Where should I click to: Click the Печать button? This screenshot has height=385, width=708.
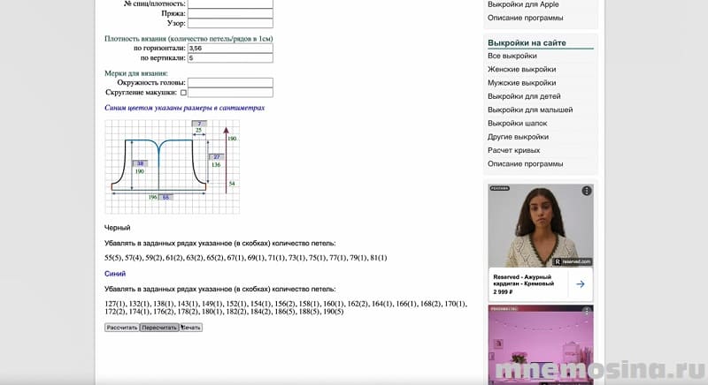coord(190,328)
